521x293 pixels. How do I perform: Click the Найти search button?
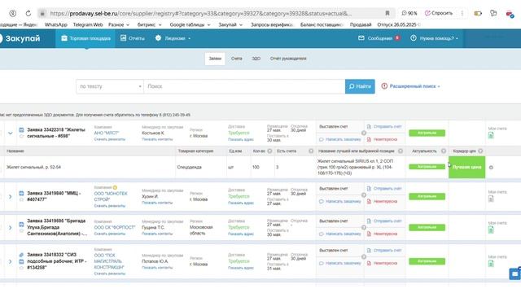(360, 86)
